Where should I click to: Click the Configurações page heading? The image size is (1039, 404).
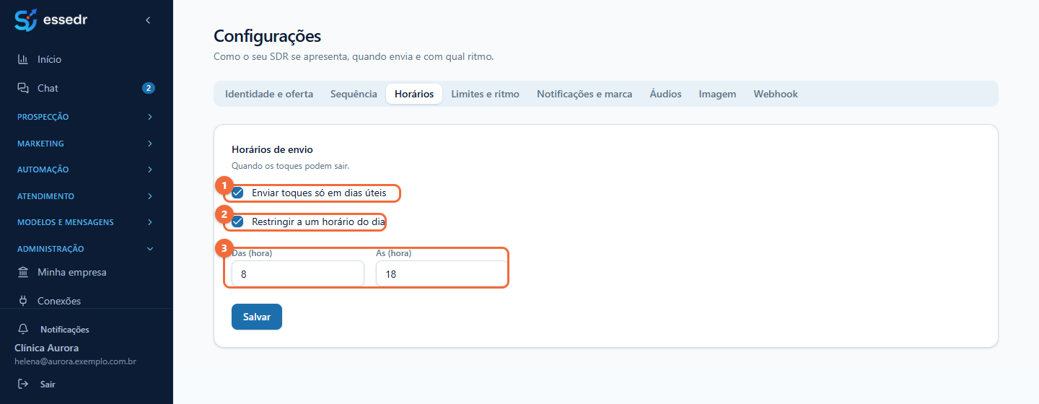tap(267, 36)
